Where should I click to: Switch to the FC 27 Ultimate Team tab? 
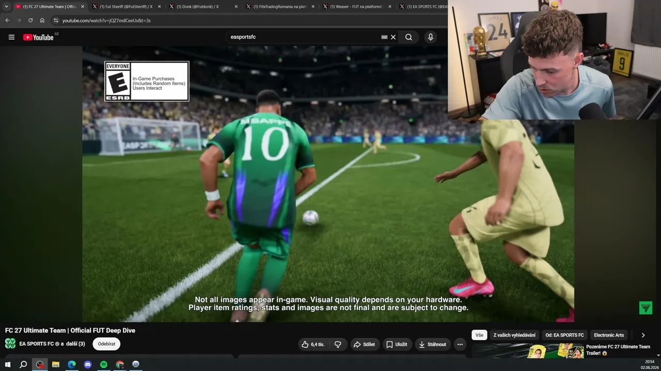pyautogui.click(x=50, y=7)
